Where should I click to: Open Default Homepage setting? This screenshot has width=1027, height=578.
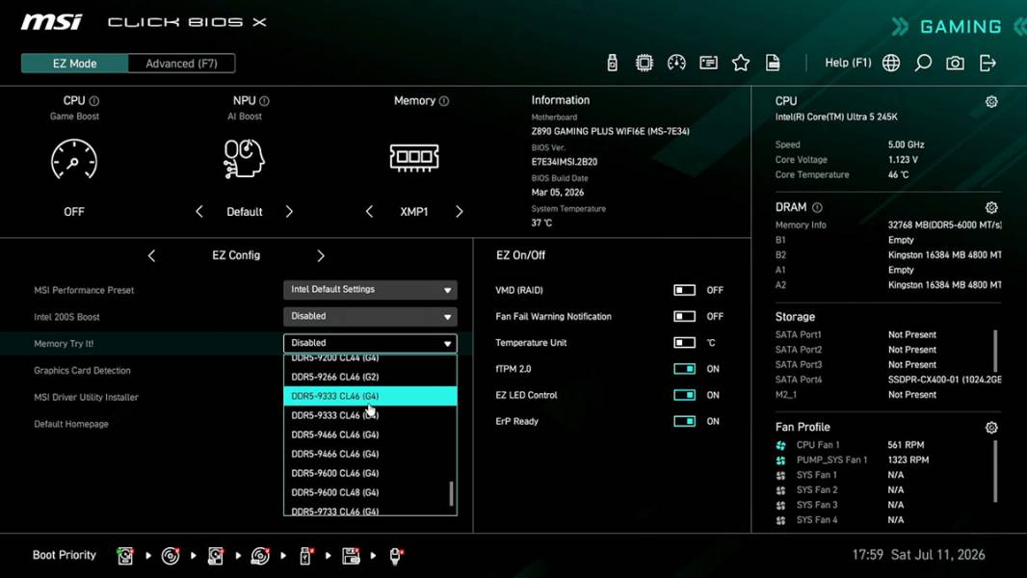(x=70, y=424)
